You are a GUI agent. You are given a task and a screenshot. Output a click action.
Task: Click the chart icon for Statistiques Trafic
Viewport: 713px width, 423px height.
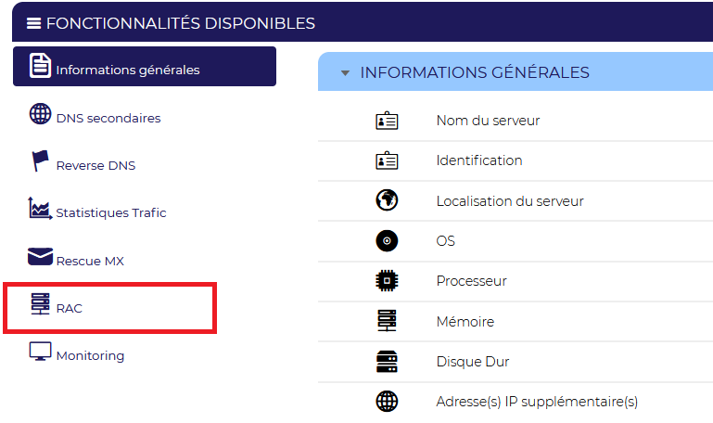(x=40, y=209)
